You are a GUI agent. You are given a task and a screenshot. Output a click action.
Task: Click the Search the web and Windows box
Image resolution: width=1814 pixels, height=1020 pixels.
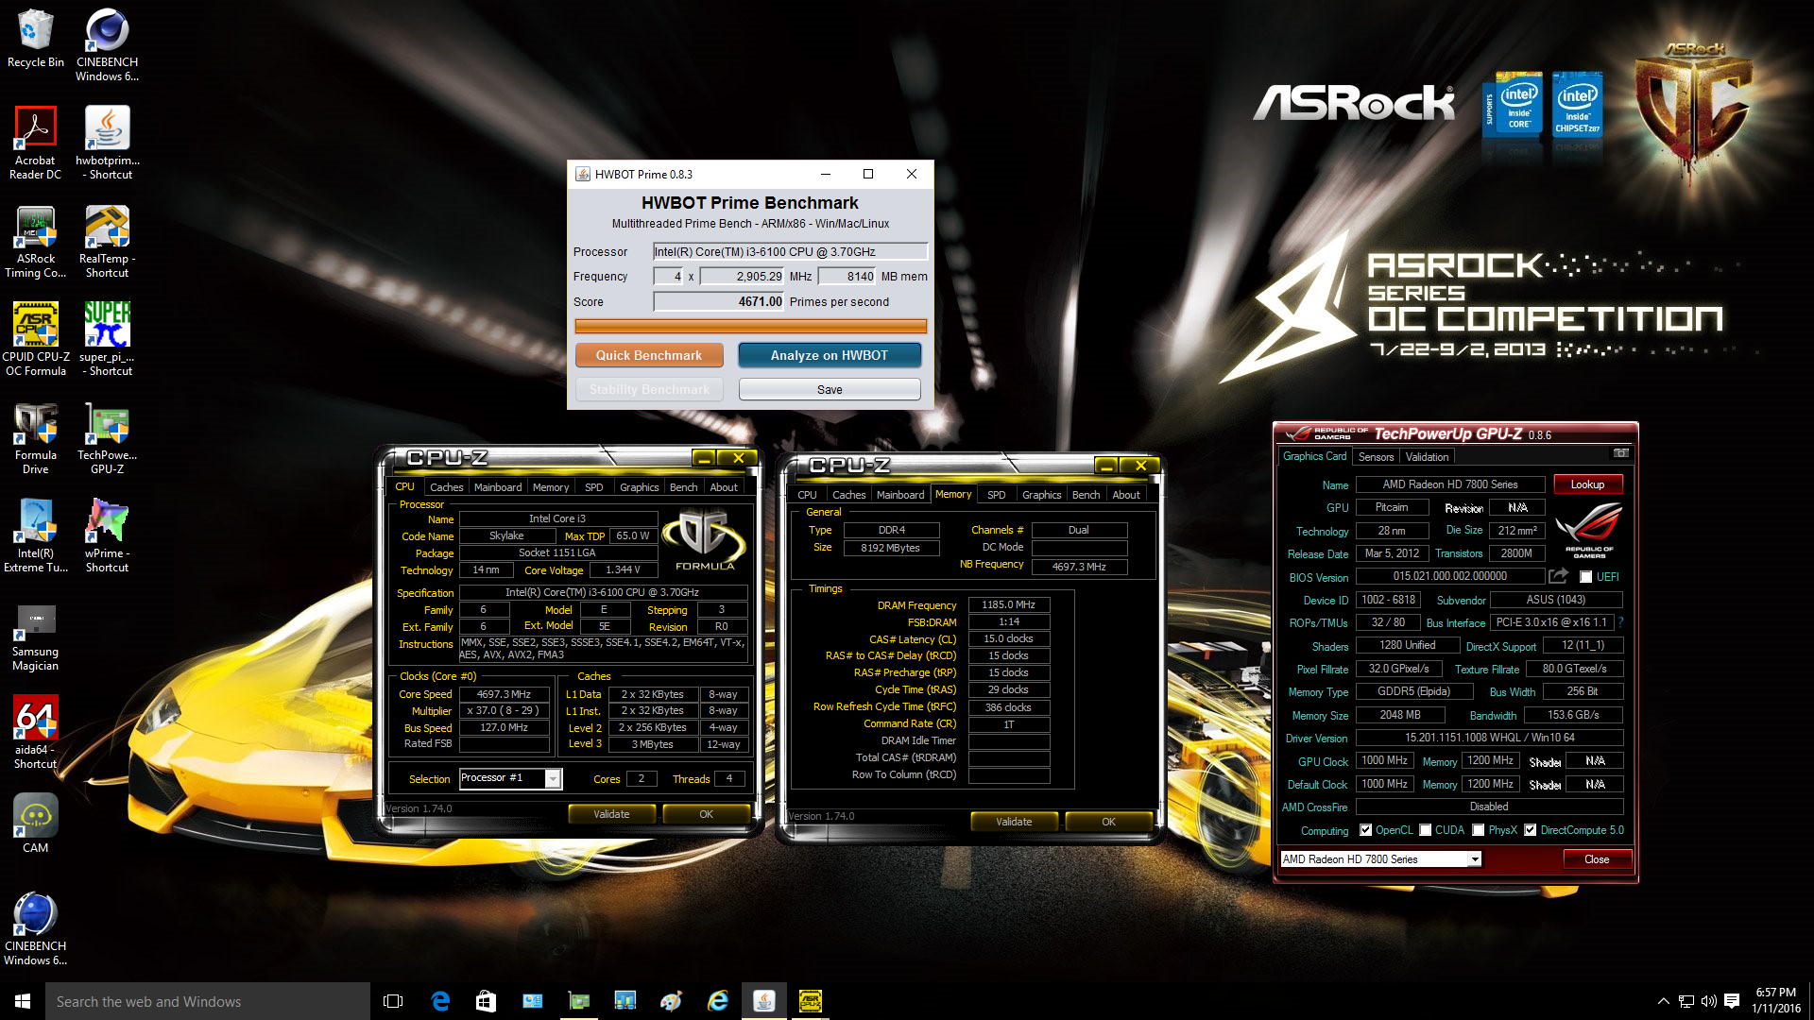tap(208, 1001)
